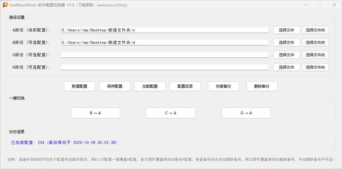The height and width of the screenshot is (169, 342).
Task: Choose a file for B路径
Action: (x=287, y=43)
